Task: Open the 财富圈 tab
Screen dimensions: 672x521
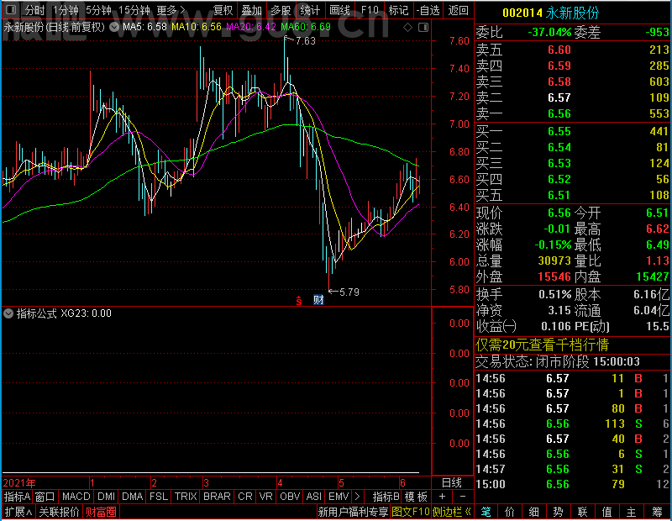Action: tap(101, 512)
